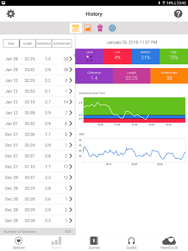Image resolution: width=188 pixels, height=251 pixels.
Task: Open the help question mark icon
Action: click(178, 14)
